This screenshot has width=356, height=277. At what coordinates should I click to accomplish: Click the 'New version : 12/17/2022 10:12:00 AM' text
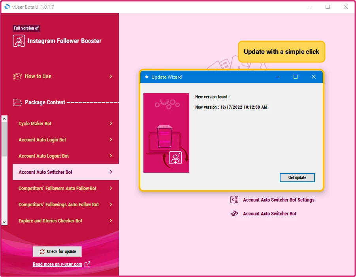[x=231, y=107]
